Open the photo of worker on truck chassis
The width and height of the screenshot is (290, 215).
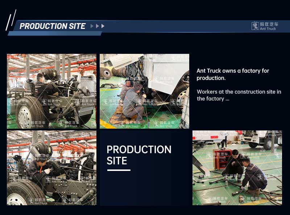click(51, 91)
